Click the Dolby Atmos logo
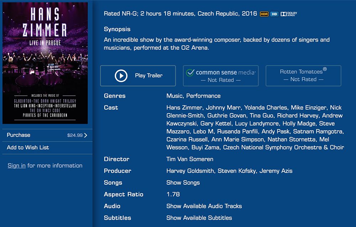 tap(289, 14)
